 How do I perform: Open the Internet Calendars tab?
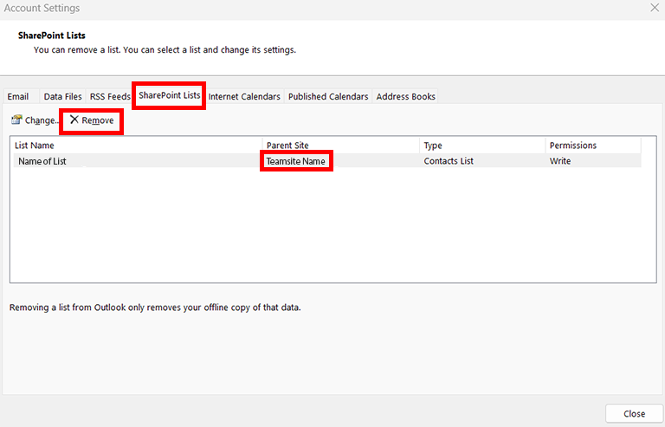point(244,97)
